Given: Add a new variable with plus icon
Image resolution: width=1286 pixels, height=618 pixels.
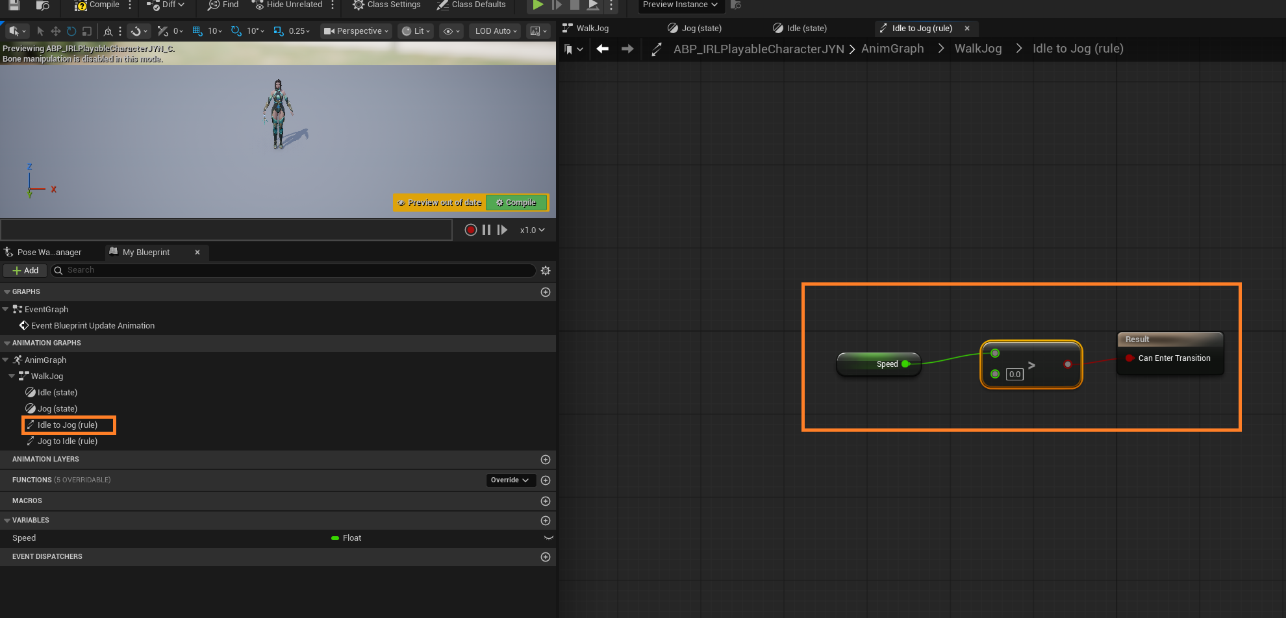Looking at the screenshot, I should (546, 521).
